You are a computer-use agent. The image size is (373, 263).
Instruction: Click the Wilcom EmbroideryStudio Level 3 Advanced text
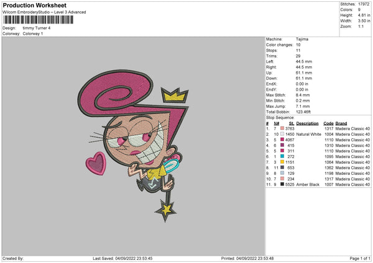tap(44, 12)
